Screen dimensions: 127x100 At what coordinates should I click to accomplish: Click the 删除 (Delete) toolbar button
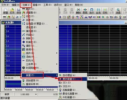[x=78, y=11]
